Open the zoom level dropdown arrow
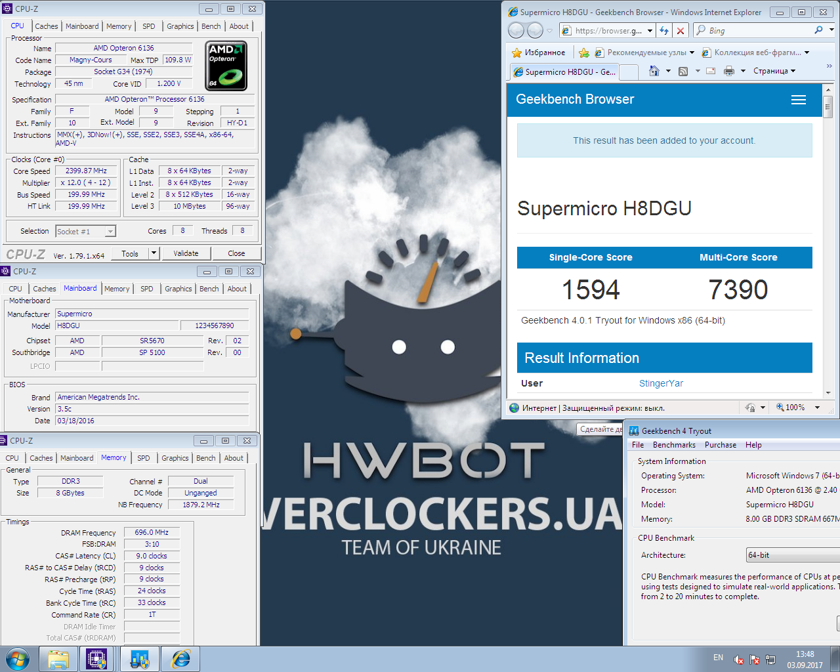Image resolution: width=840 pixels, height=672 pixels. 817,408
